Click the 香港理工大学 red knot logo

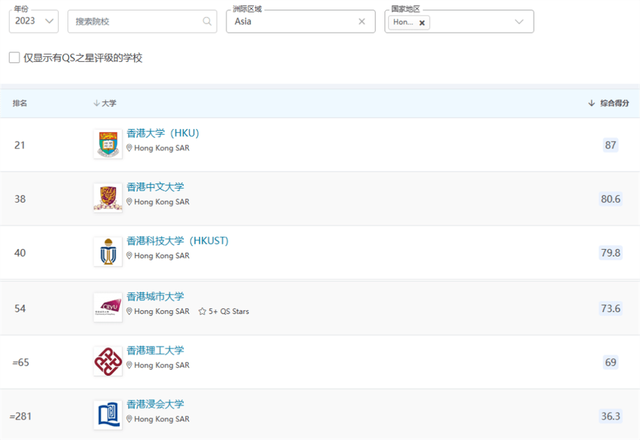[108, 362]
